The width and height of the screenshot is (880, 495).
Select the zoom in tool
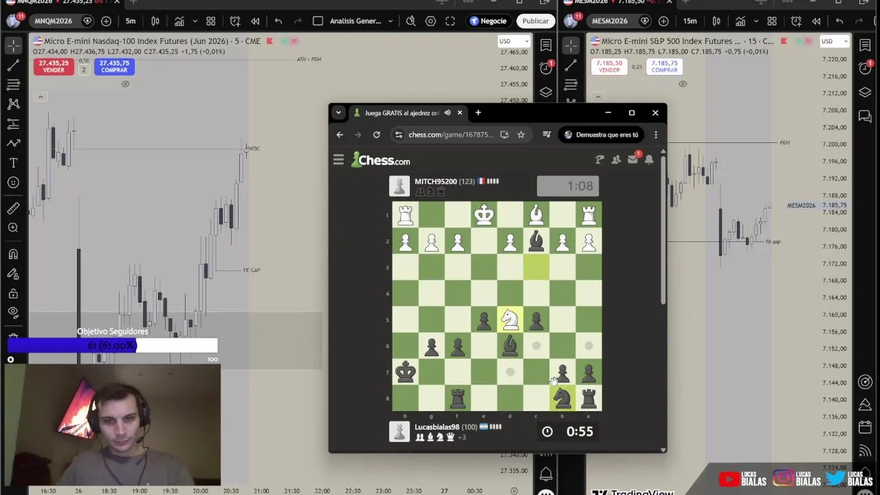(13, 228)
